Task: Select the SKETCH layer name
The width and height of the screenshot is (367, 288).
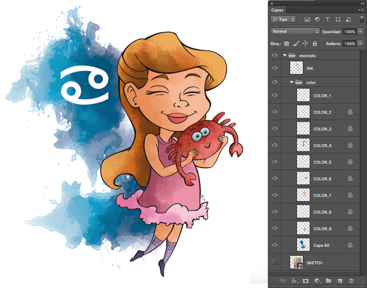Action: [314, 263]
